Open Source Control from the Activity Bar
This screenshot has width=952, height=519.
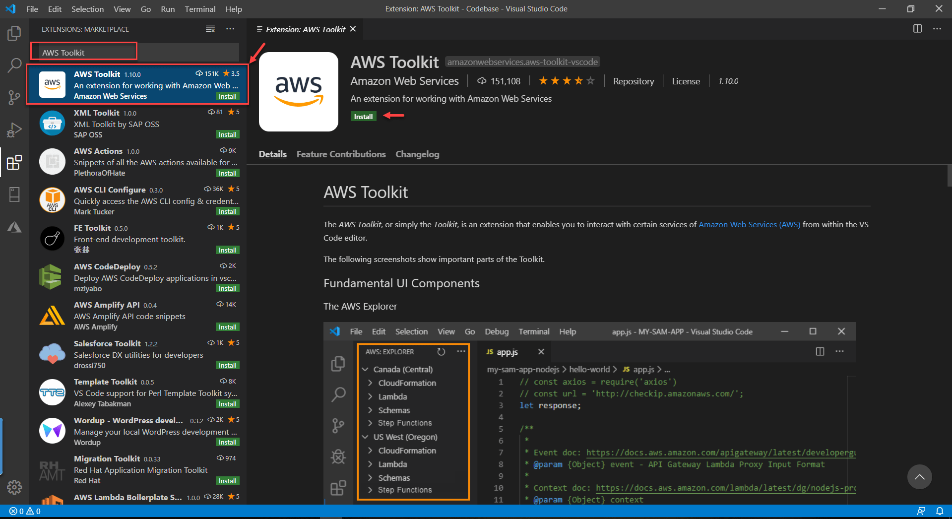pyautogui.click(x=14, y=97)
